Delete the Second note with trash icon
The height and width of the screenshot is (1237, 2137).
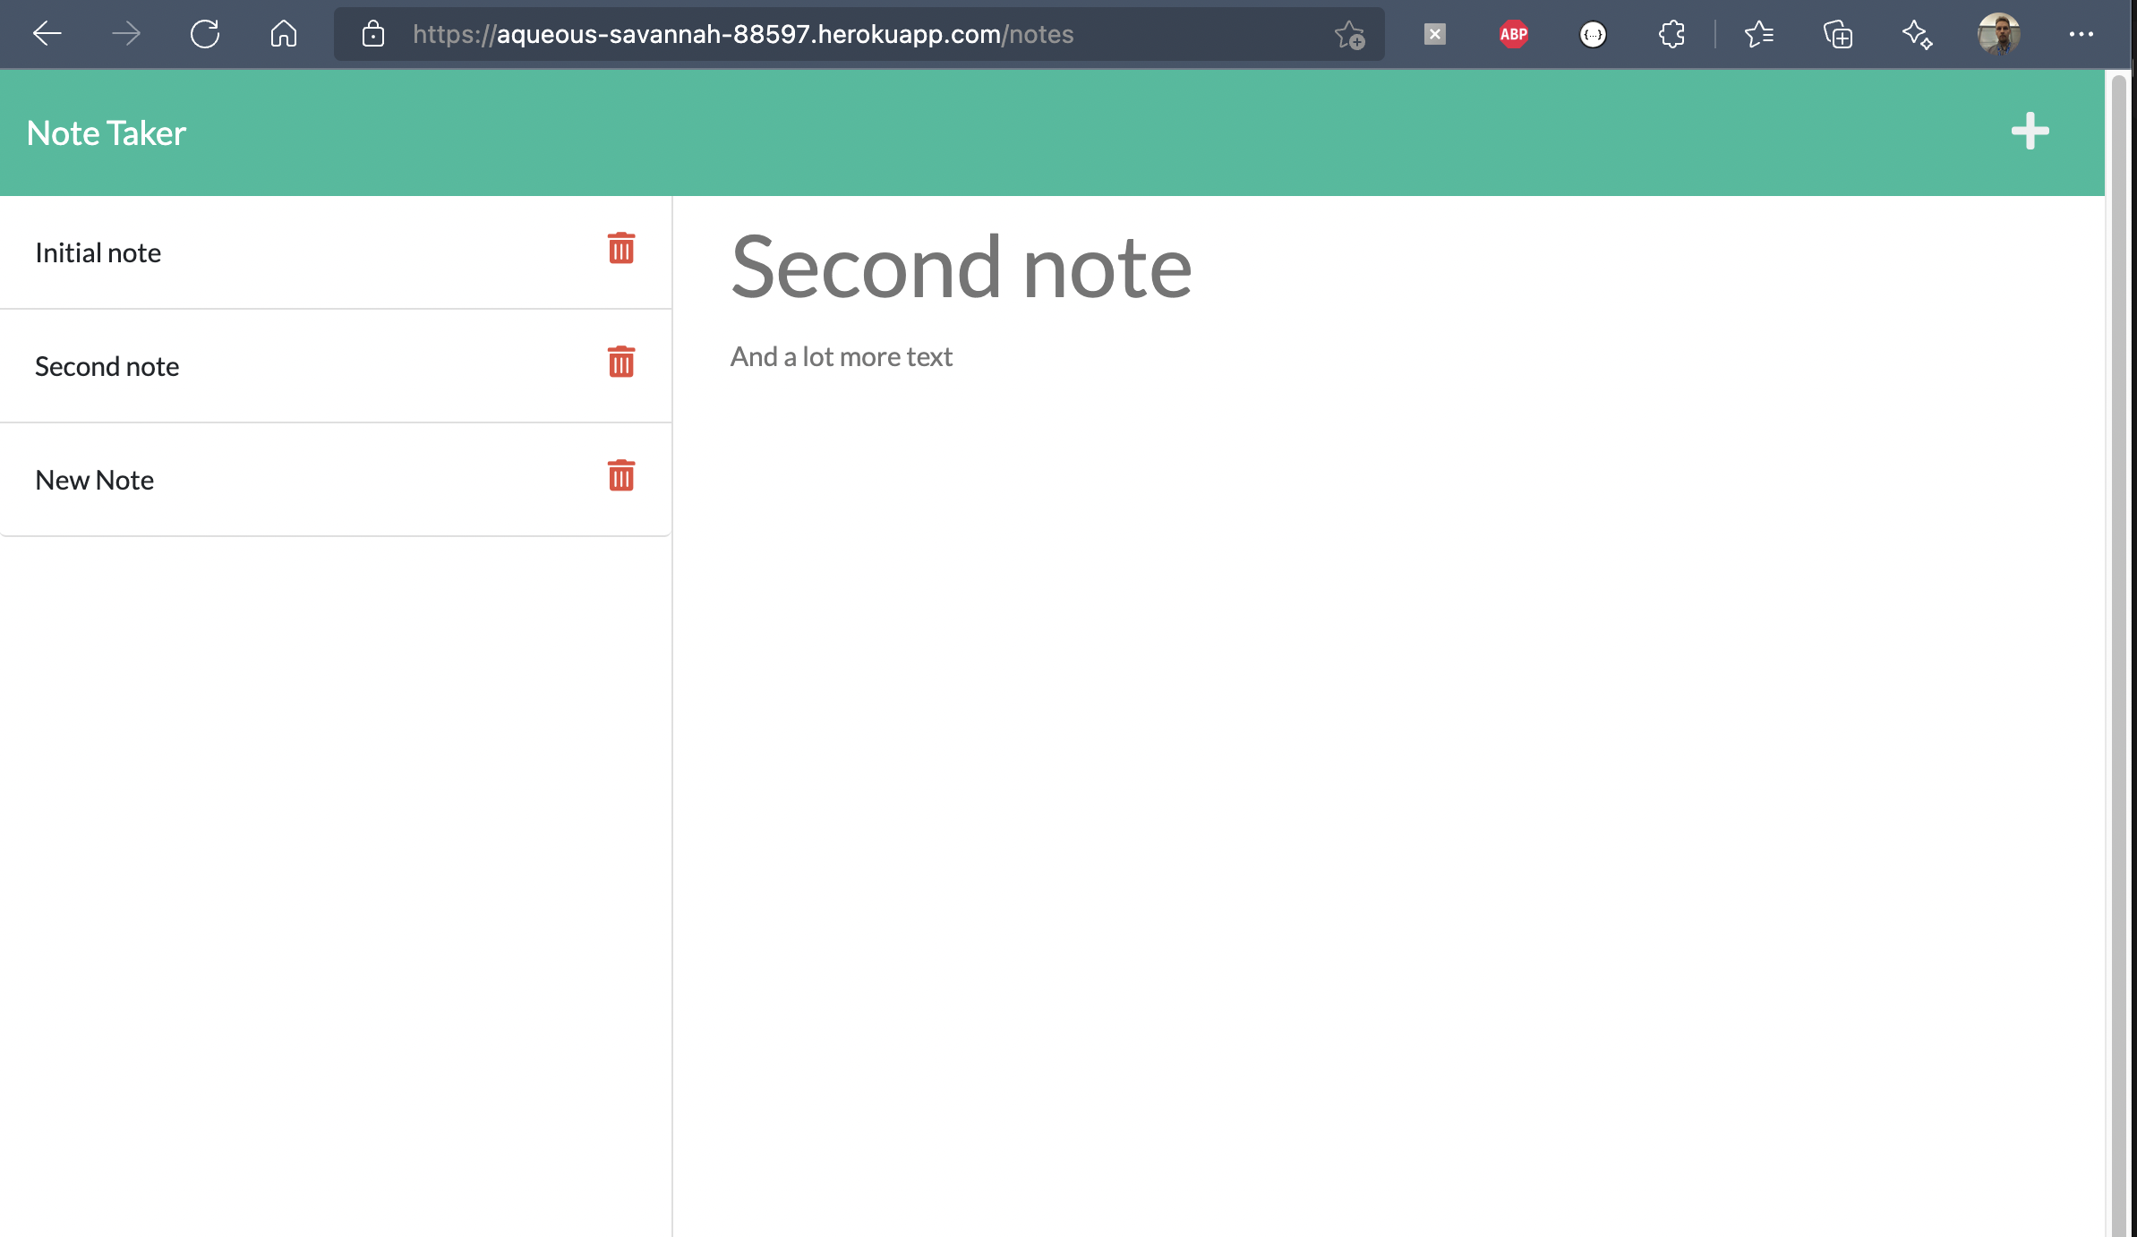pos(620,363)
